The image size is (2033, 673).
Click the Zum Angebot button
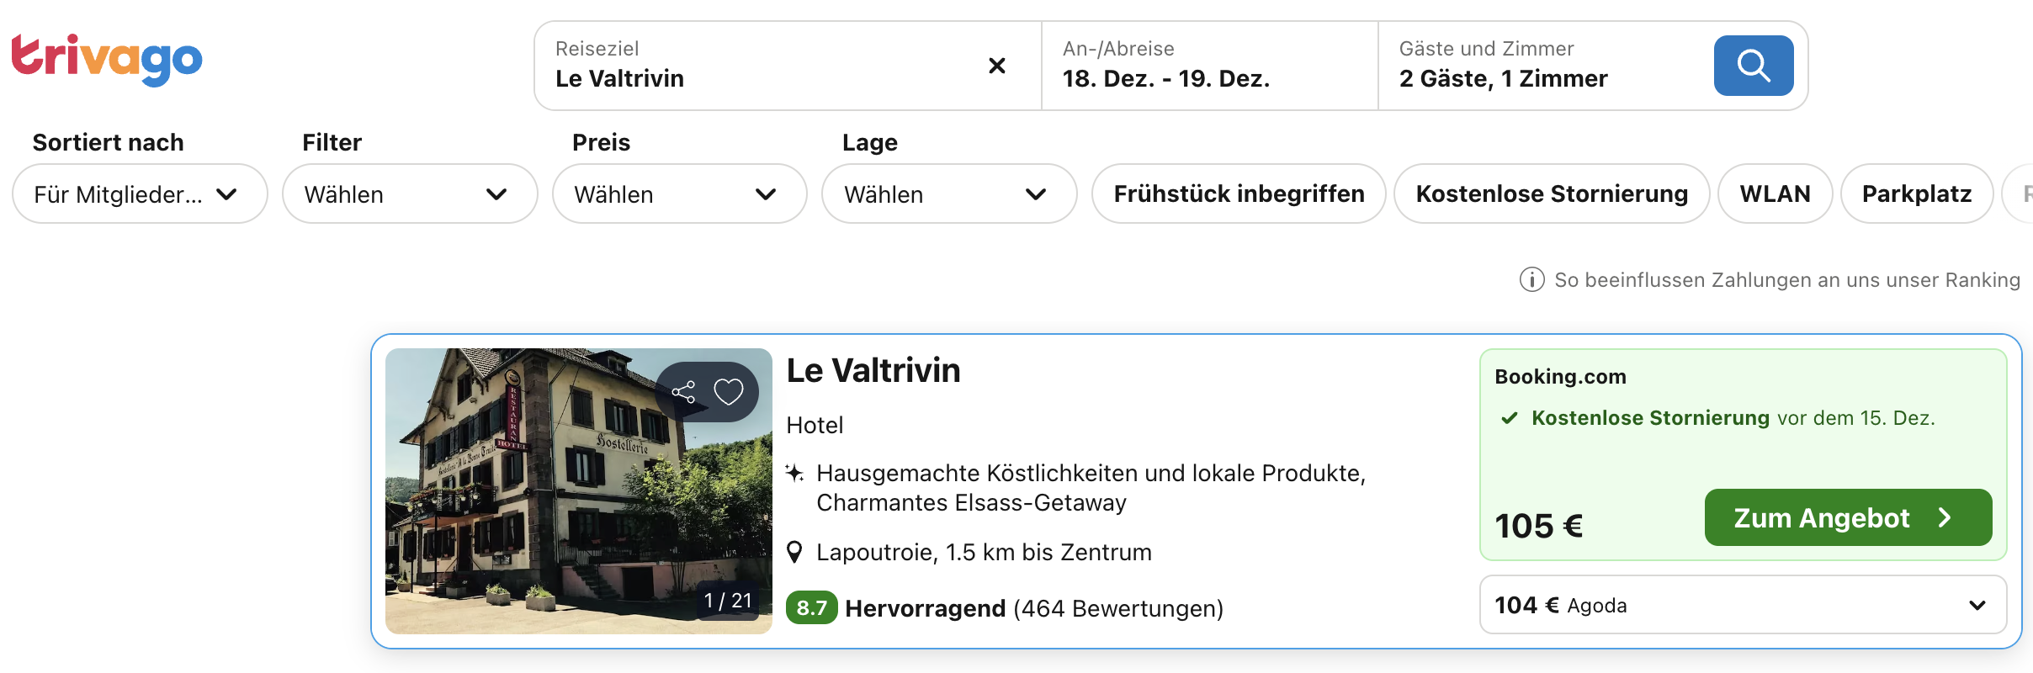click(x=1847, y=517)
